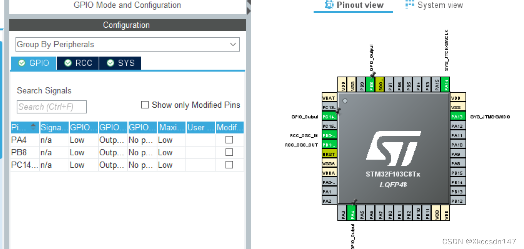Click the PD1 oscillator-out pin

[329, 145]
